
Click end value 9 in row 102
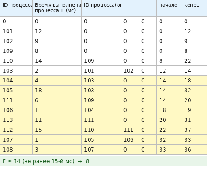pos(194,41)
